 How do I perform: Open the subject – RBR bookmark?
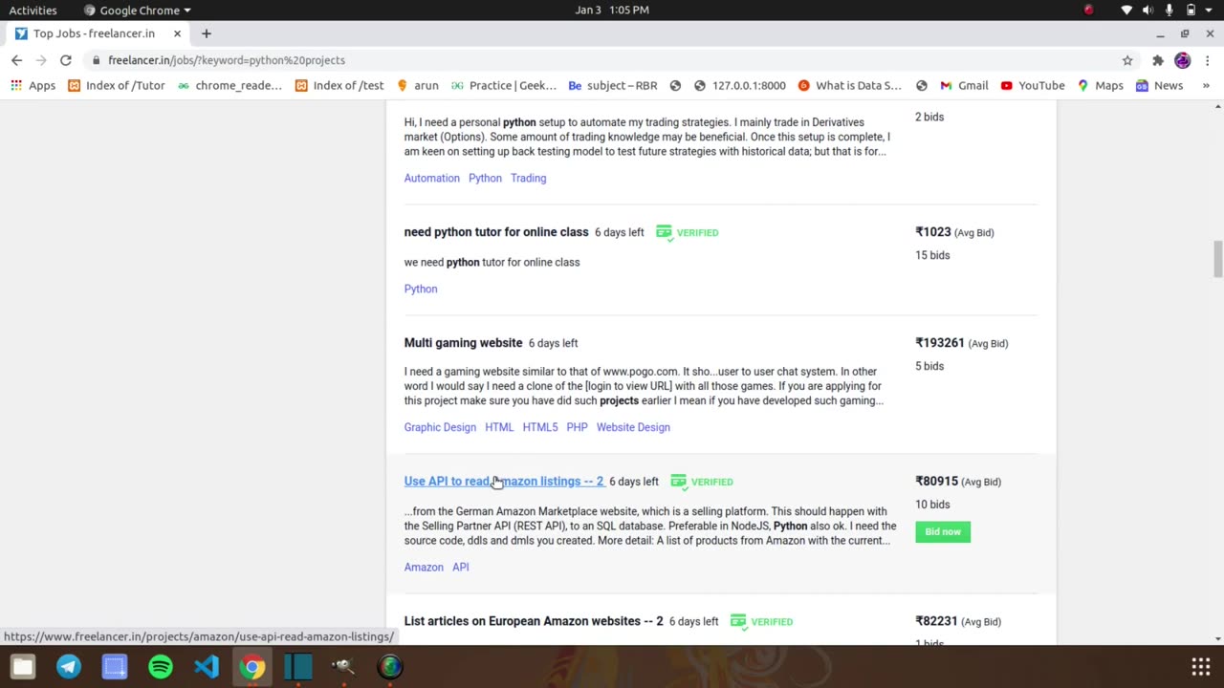[613, 85]
